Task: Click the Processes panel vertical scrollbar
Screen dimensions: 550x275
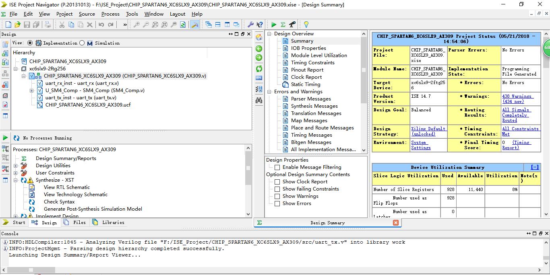Action: click(x=248, y=181)
